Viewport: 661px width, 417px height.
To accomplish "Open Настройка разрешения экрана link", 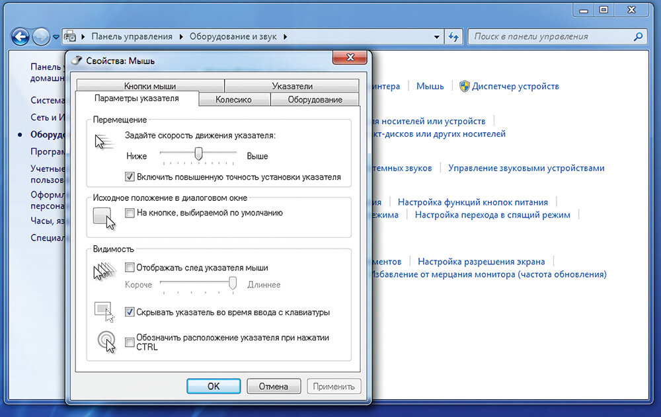I will [x=481, y=262].
